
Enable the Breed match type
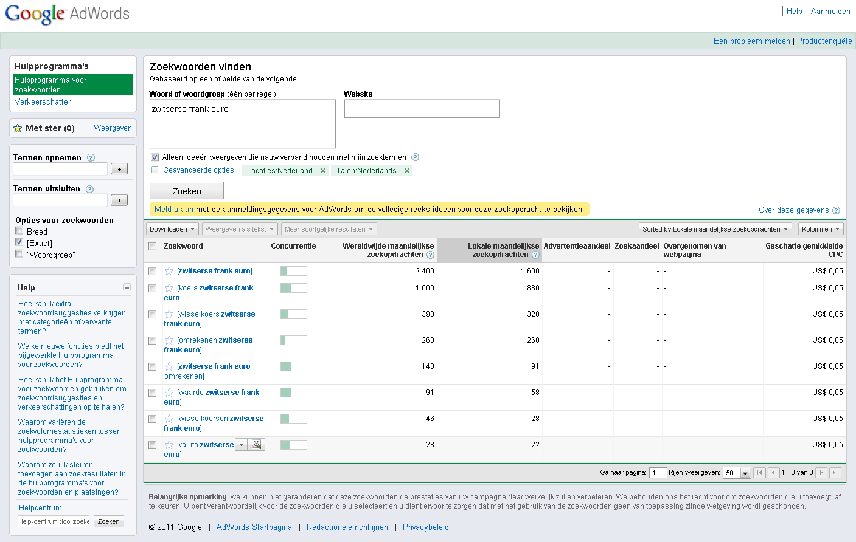point(19,231)
